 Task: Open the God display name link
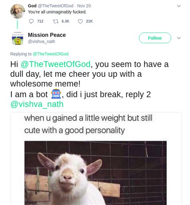coord(32,6)
